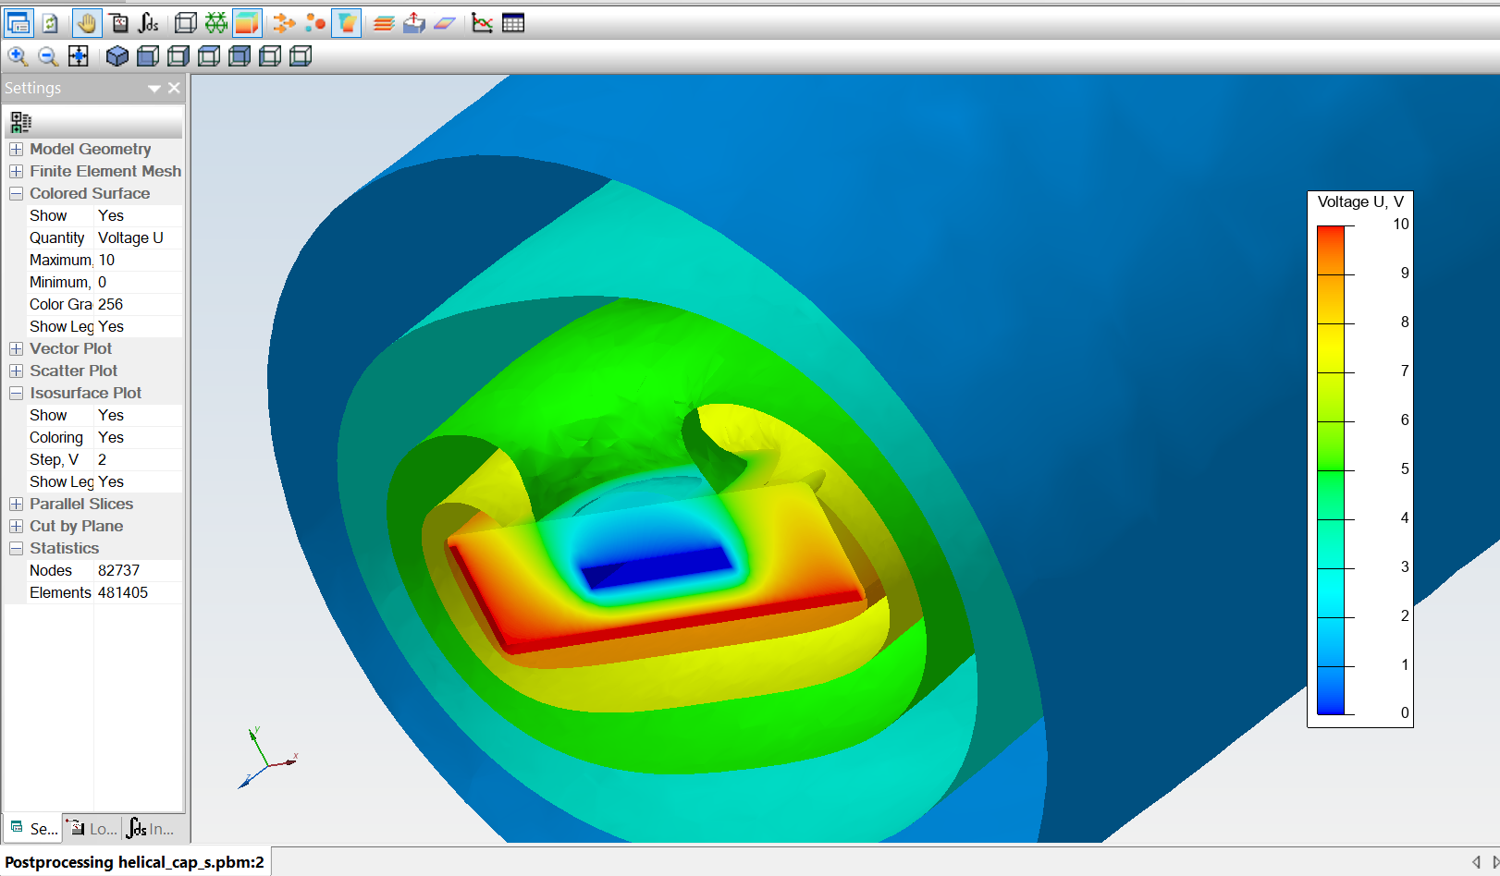This screenshot has height=876, width=1500.
Task: Click the zoom in magnifier
Action: click(x=18, y=56)
